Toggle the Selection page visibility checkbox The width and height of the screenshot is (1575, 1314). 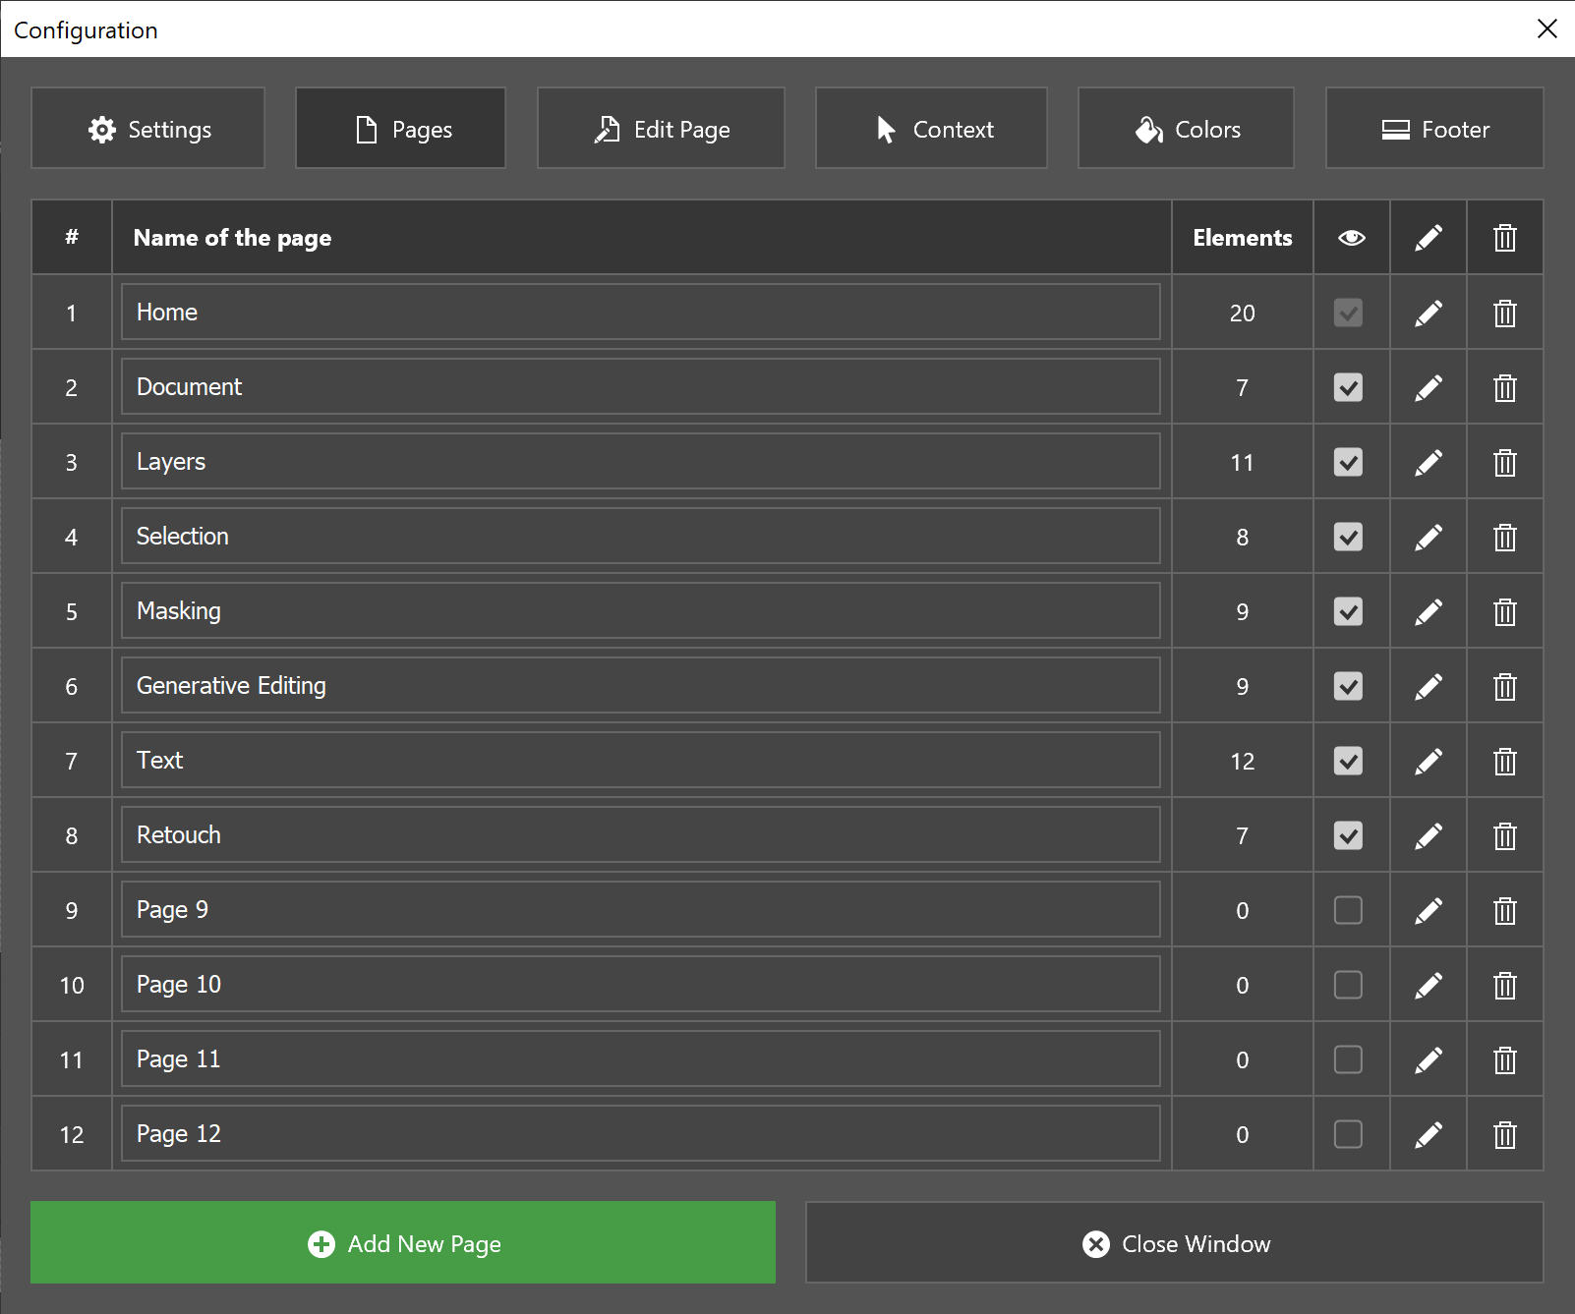[x=1348, y=537]
